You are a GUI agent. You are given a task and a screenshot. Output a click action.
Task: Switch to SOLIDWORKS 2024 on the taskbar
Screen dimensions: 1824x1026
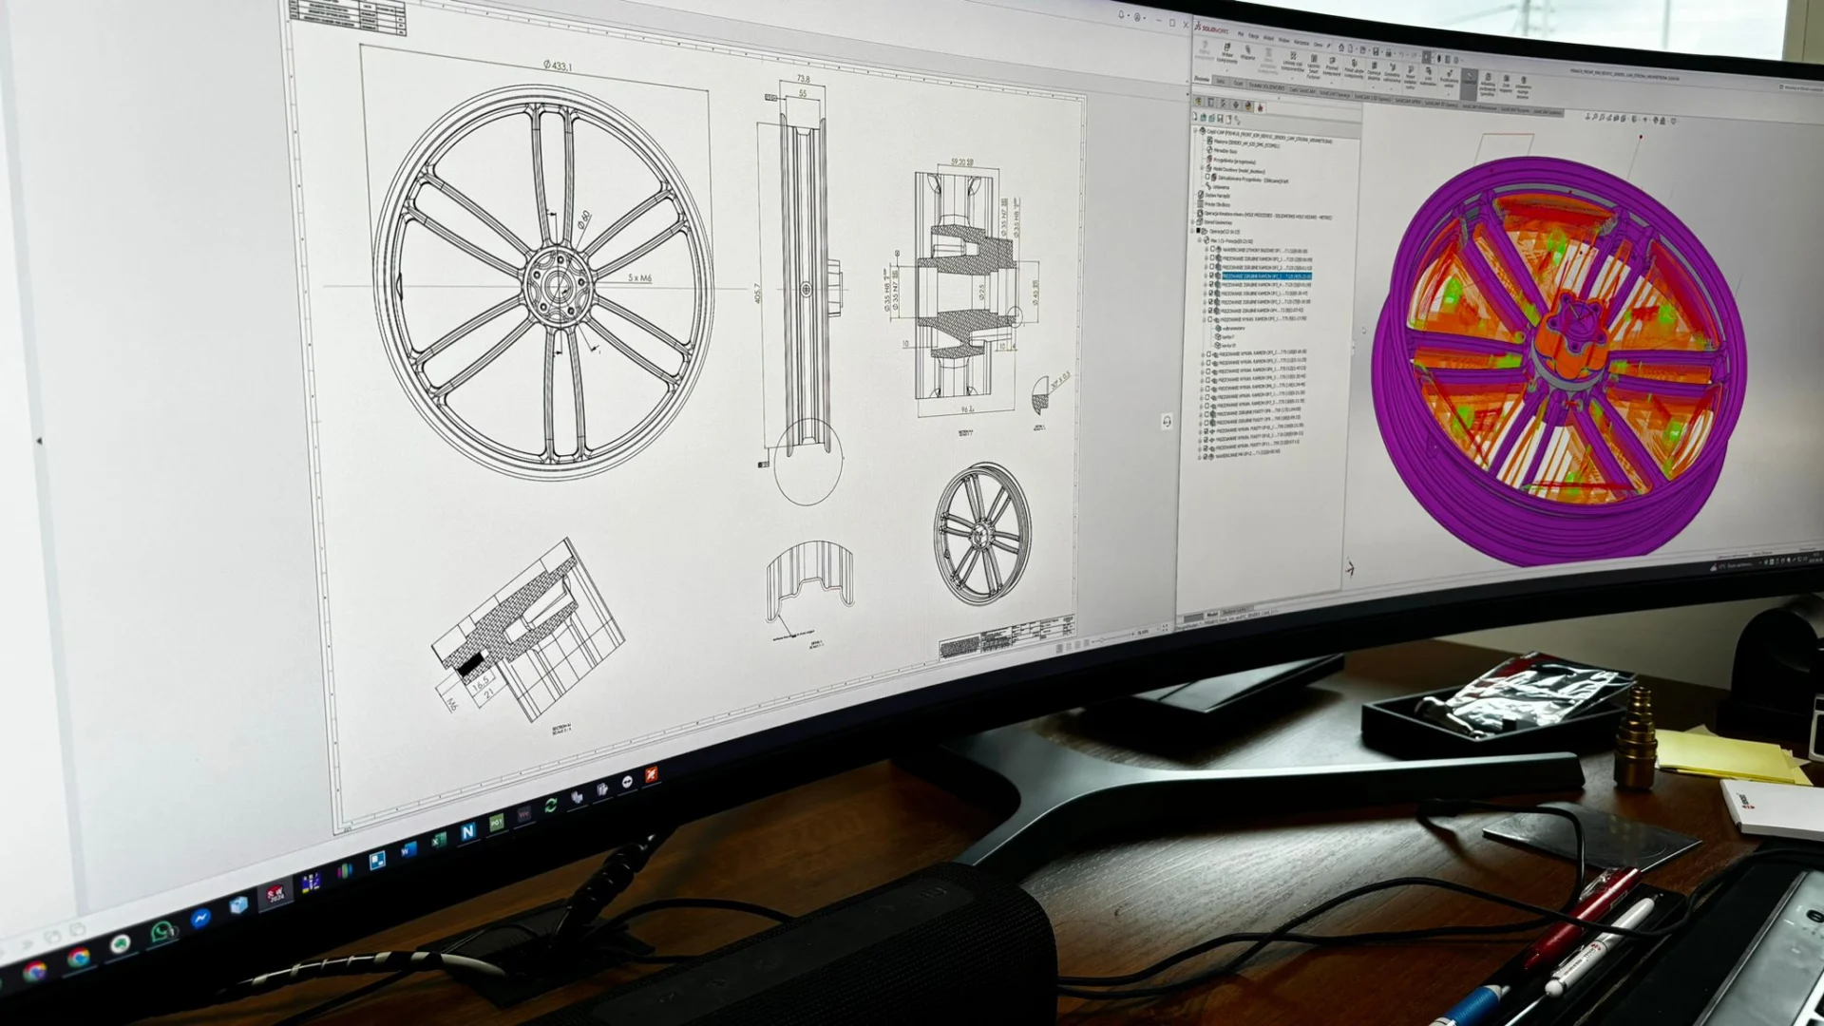coord(275,894)
